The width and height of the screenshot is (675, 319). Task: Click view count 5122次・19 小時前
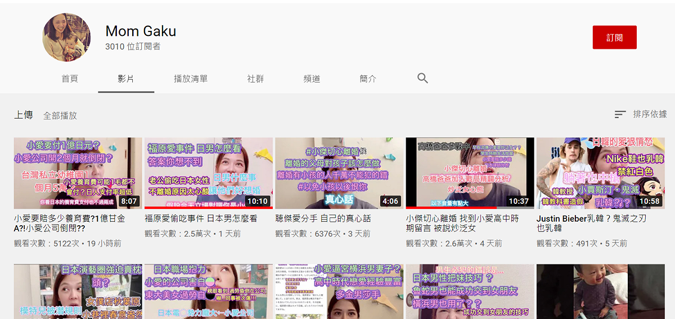click(67, 244)
